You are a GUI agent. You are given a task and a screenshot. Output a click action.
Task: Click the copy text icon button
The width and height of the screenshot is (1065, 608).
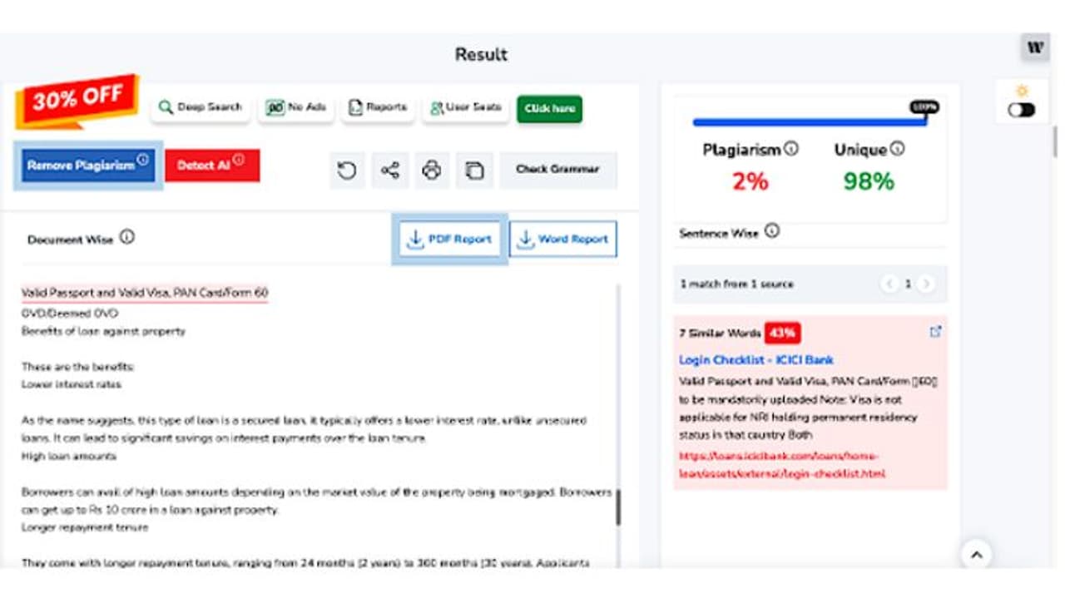pos(474,171)
